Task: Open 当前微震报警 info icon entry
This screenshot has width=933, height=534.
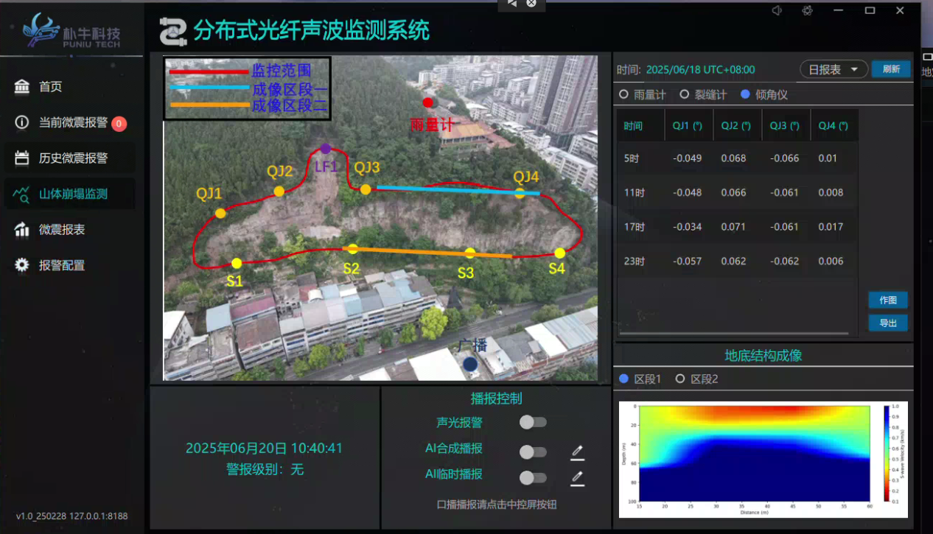Action: [22, 122]
